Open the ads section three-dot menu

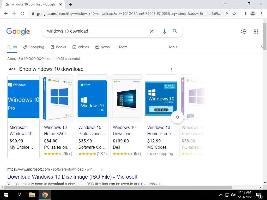click(x=172, y=70)
